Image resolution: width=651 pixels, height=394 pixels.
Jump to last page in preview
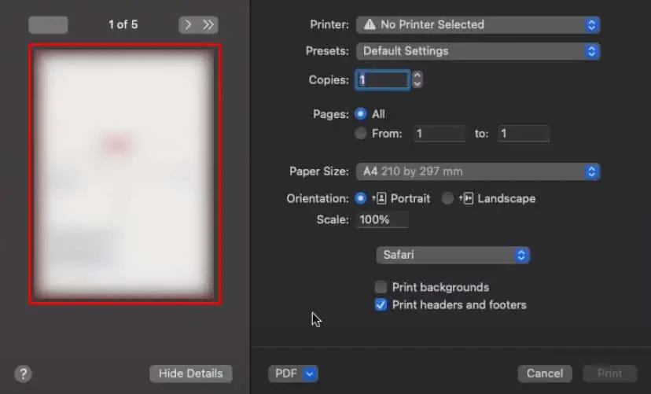[x=208, y=25]
